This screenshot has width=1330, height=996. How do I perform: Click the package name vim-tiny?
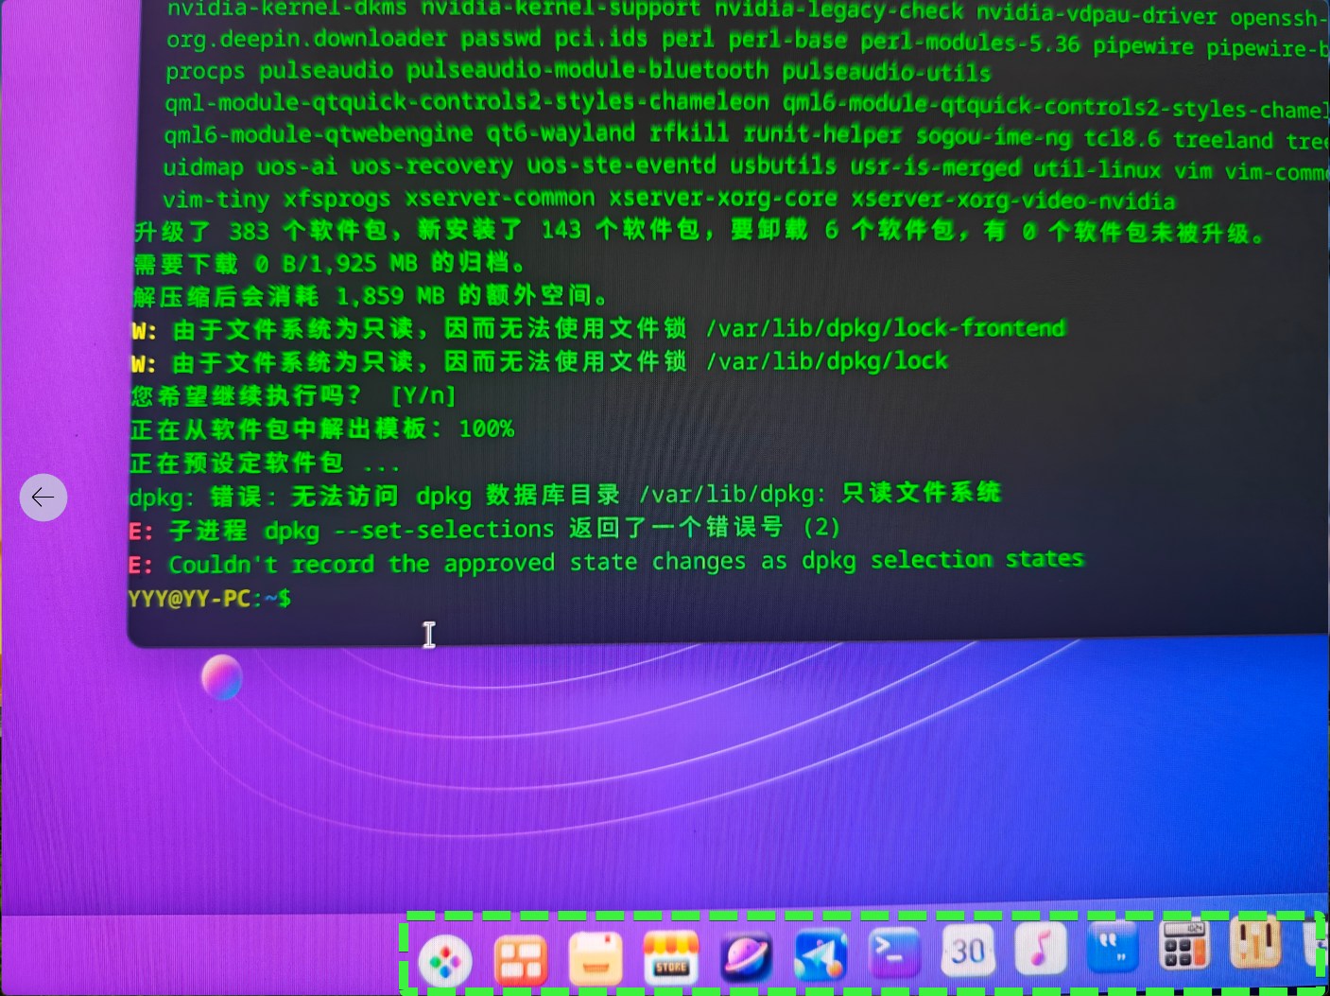coord(216,200)
